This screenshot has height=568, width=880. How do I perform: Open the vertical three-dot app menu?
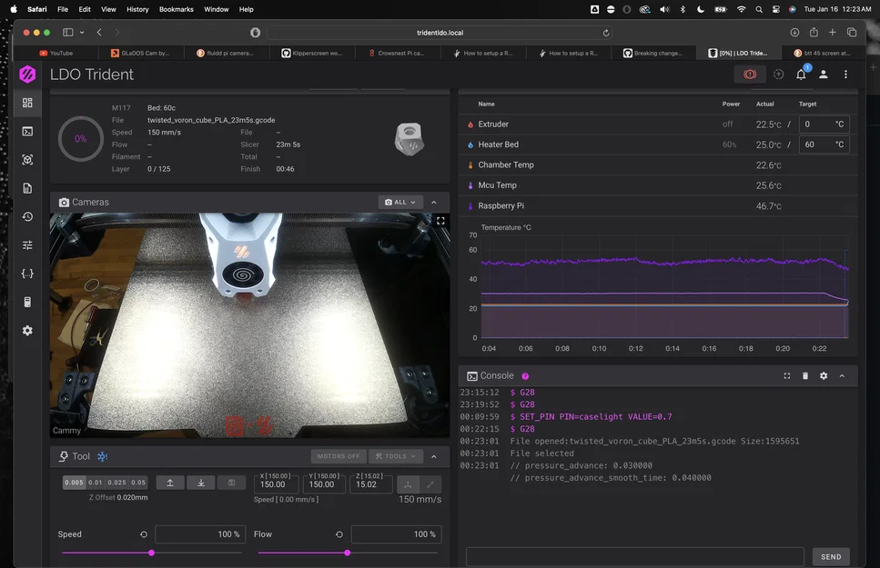tap(845, 74)
